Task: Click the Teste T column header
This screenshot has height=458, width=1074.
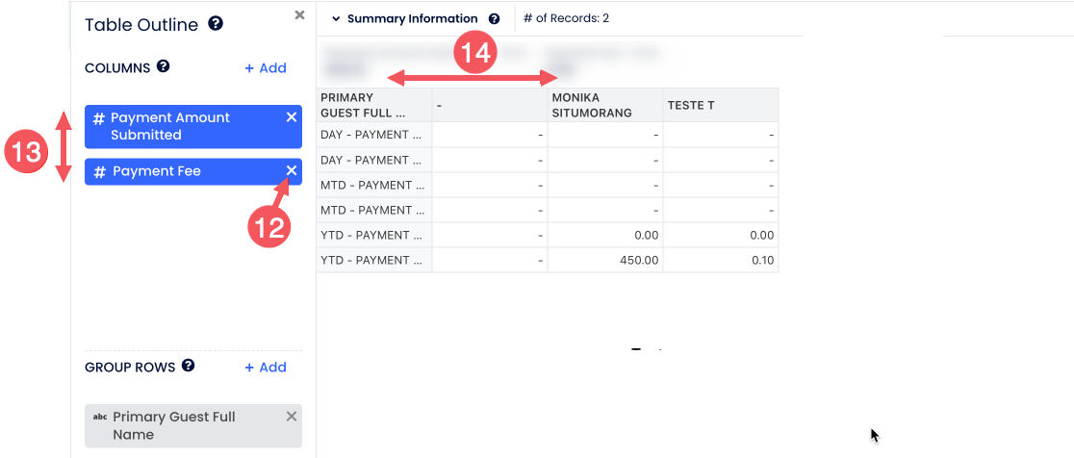Action: (720, 105)
